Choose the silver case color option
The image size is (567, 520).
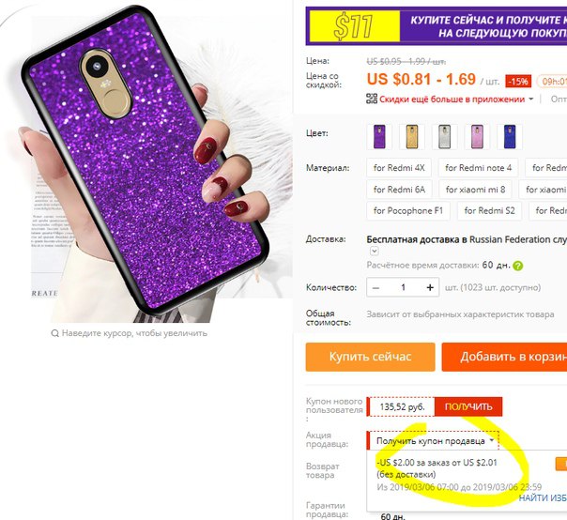click(x=444, y=137)
